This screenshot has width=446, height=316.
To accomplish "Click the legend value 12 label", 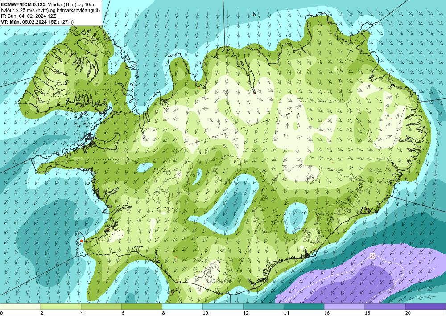I will tap(246, 313).
